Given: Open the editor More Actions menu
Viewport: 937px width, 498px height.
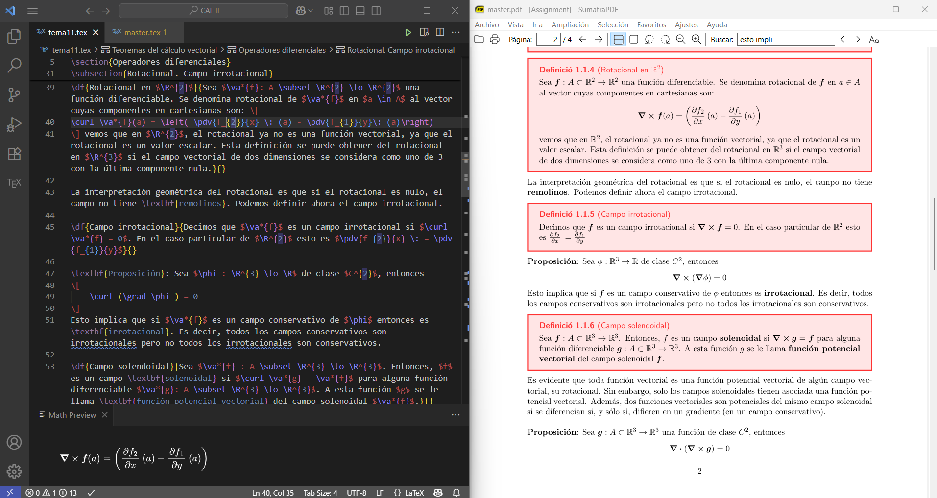Looking at the screenshot, I should click(456, 32).
